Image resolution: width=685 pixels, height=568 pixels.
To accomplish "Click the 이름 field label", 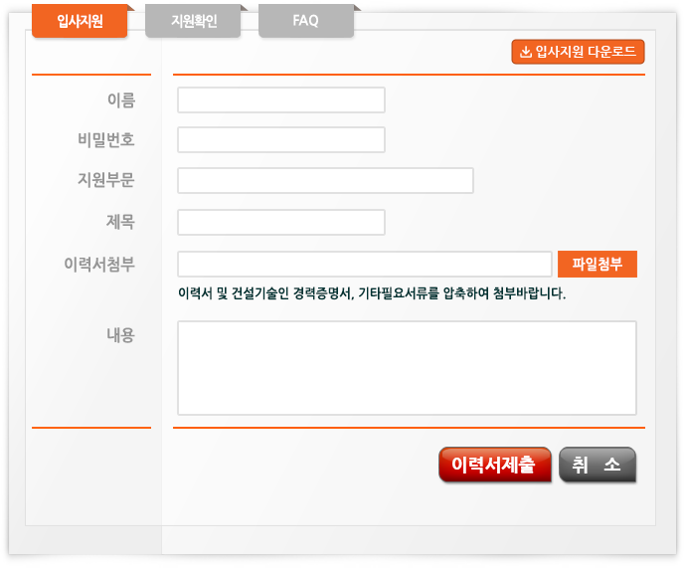I will pos(120,100).
